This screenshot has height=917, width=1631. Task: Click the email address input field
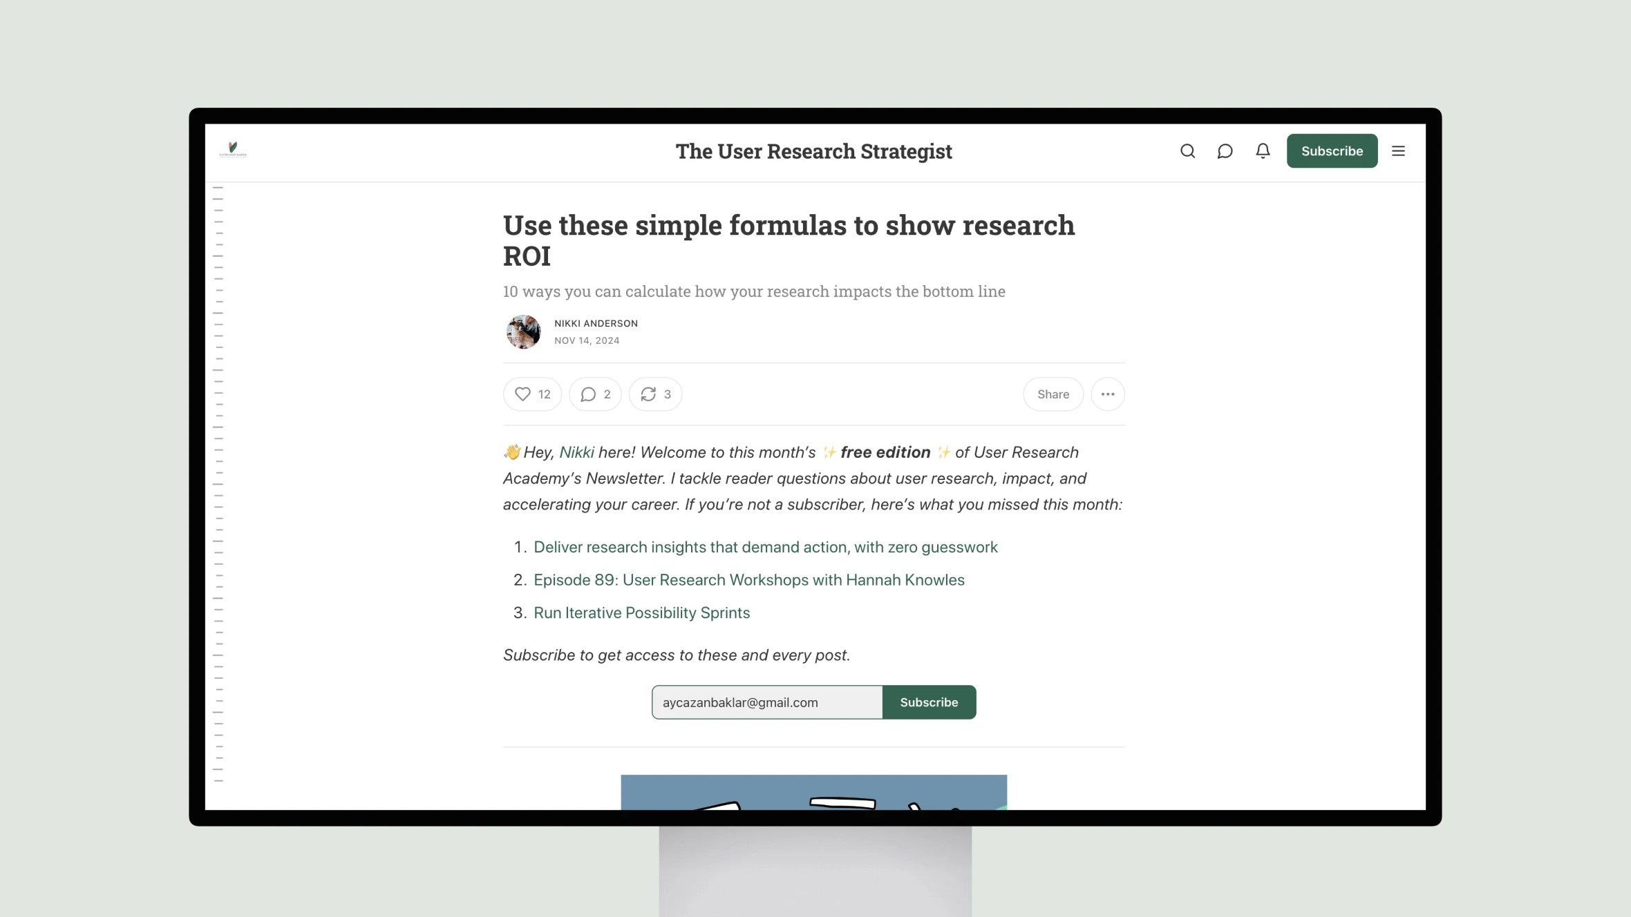767,702
